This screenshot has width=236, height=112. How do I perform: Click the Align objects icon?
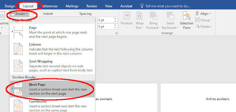197,14
